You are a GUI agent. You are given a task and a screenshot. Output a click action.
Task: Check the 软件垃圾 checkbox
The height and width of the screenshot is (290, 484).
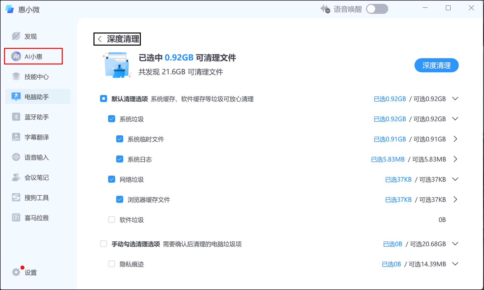112,219
